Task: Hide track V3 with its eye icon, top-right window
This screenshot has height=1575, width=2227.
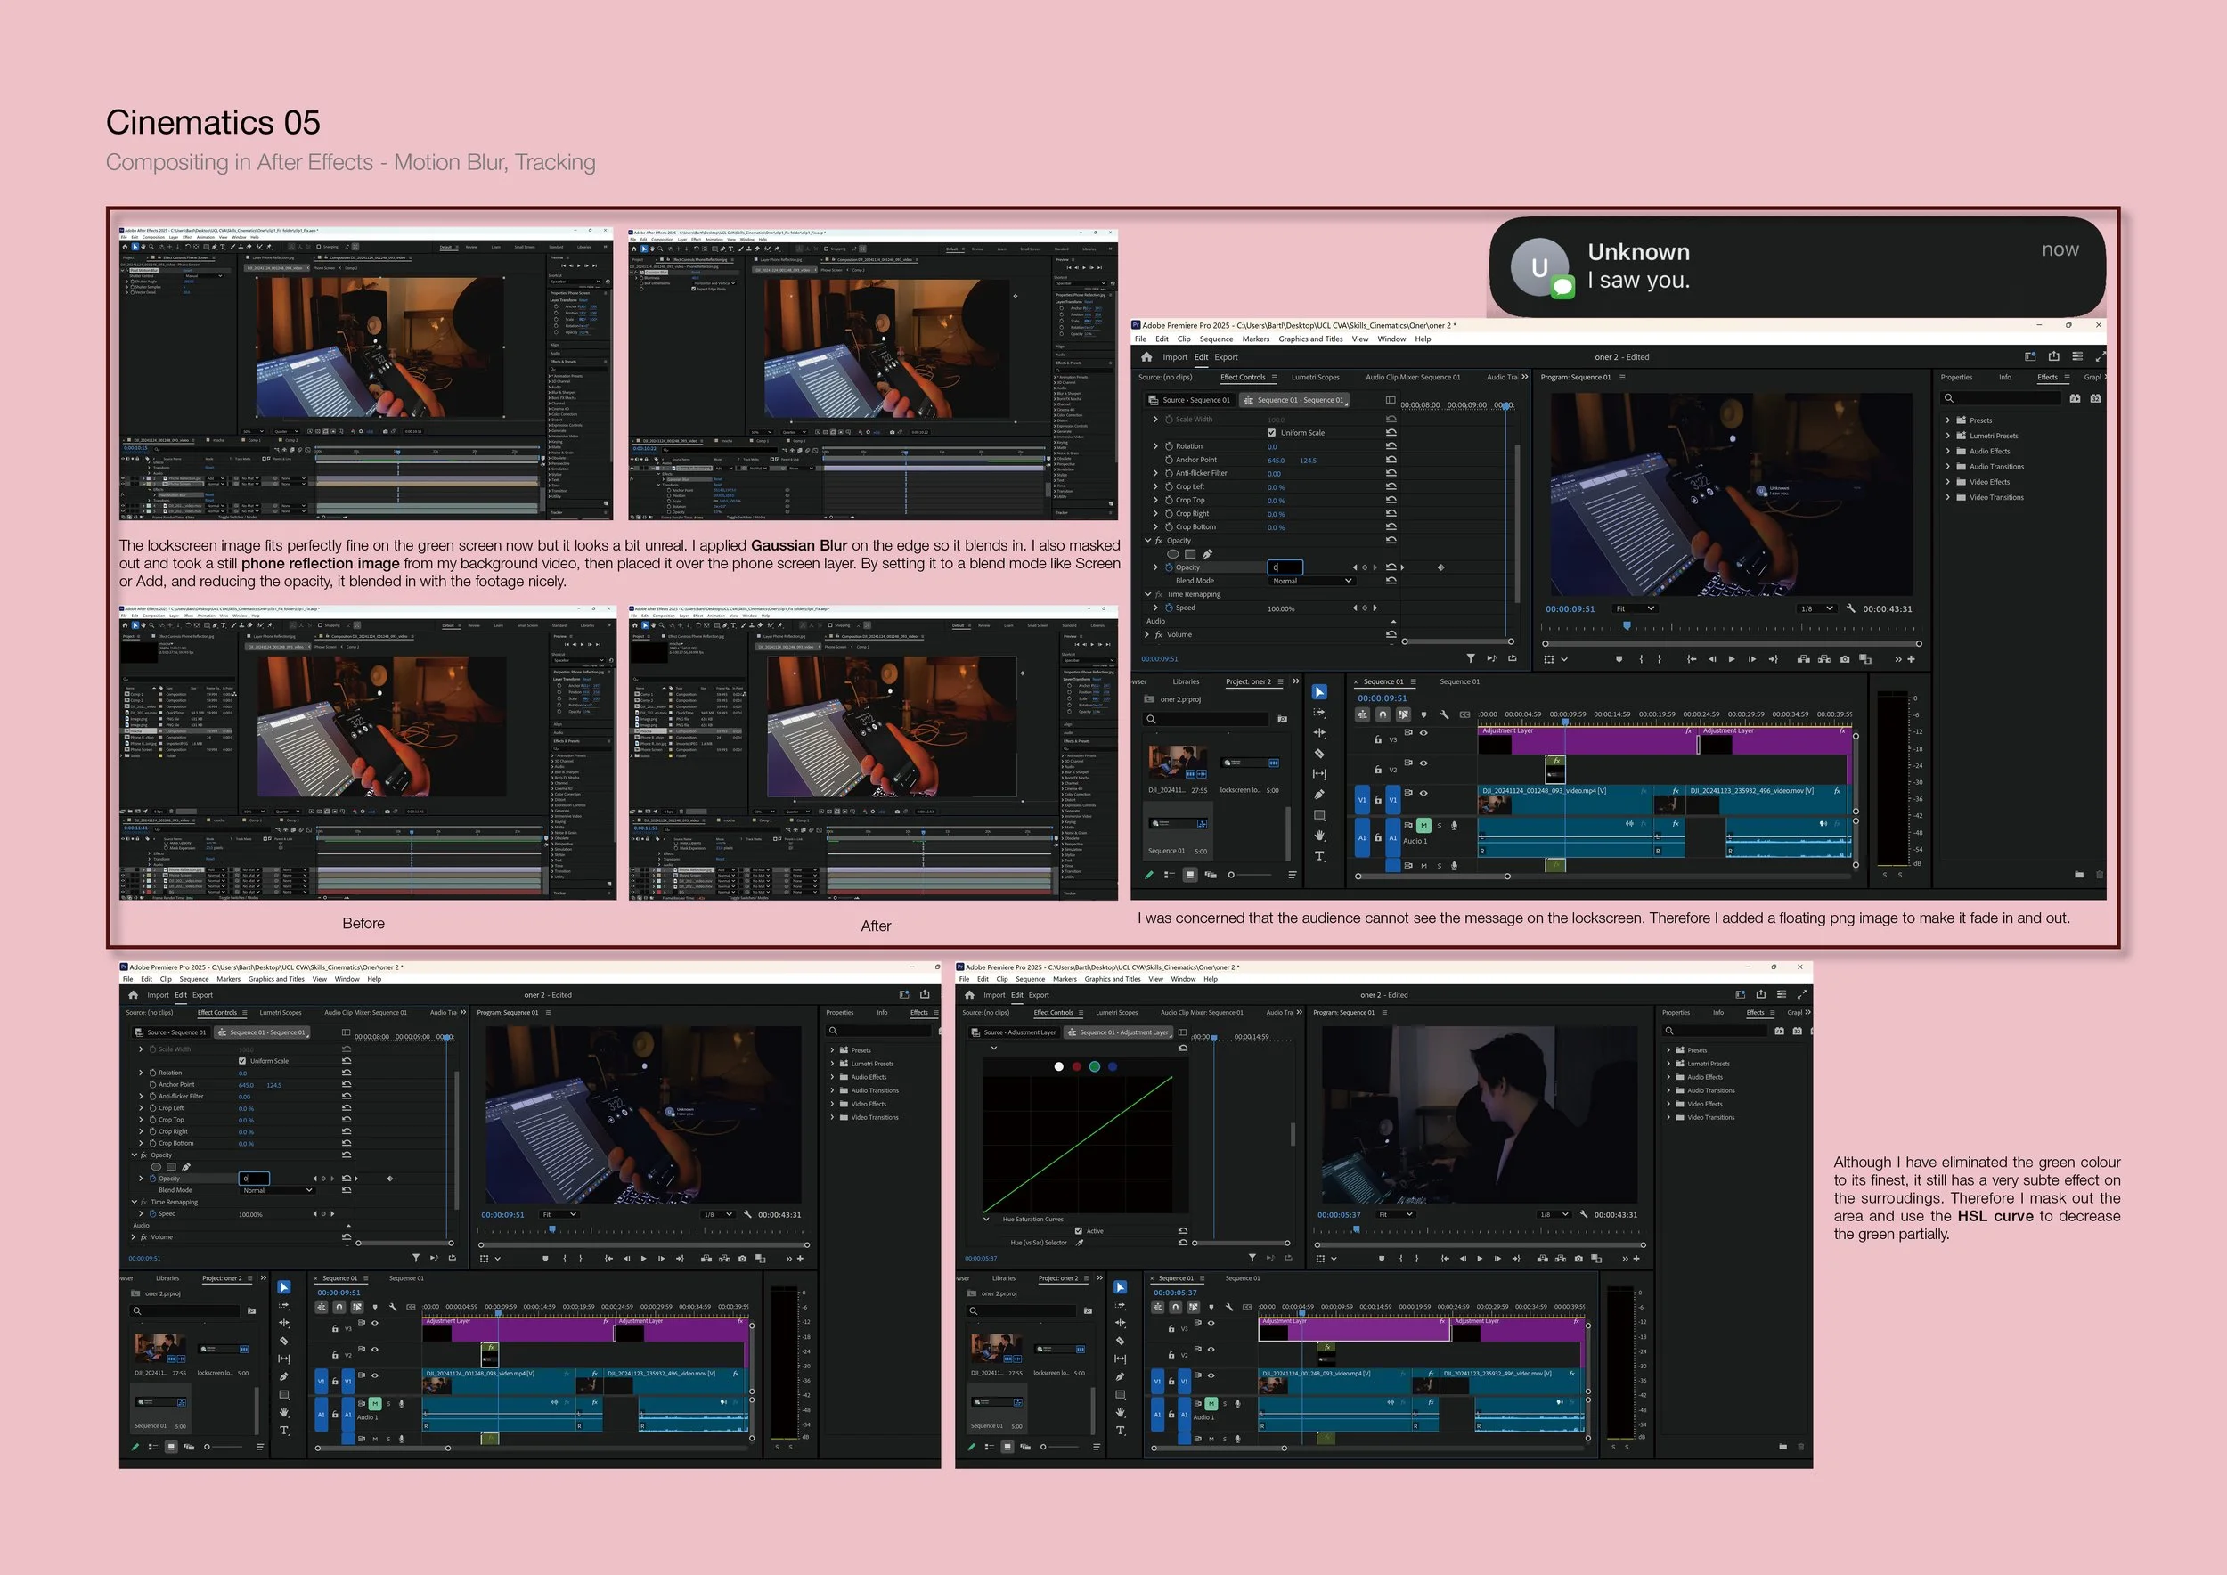Action: pos(1423,733)
